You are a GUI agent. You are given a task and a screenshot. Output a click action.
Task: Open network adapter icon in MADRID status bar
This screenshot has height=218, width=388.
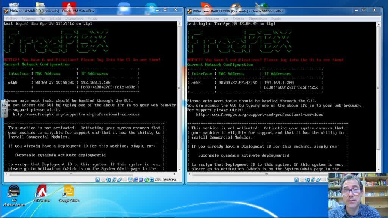114,180
